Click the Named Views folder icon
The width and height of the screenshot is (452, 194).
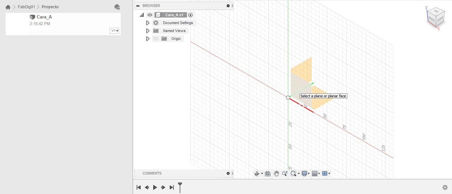click(156, 31)
